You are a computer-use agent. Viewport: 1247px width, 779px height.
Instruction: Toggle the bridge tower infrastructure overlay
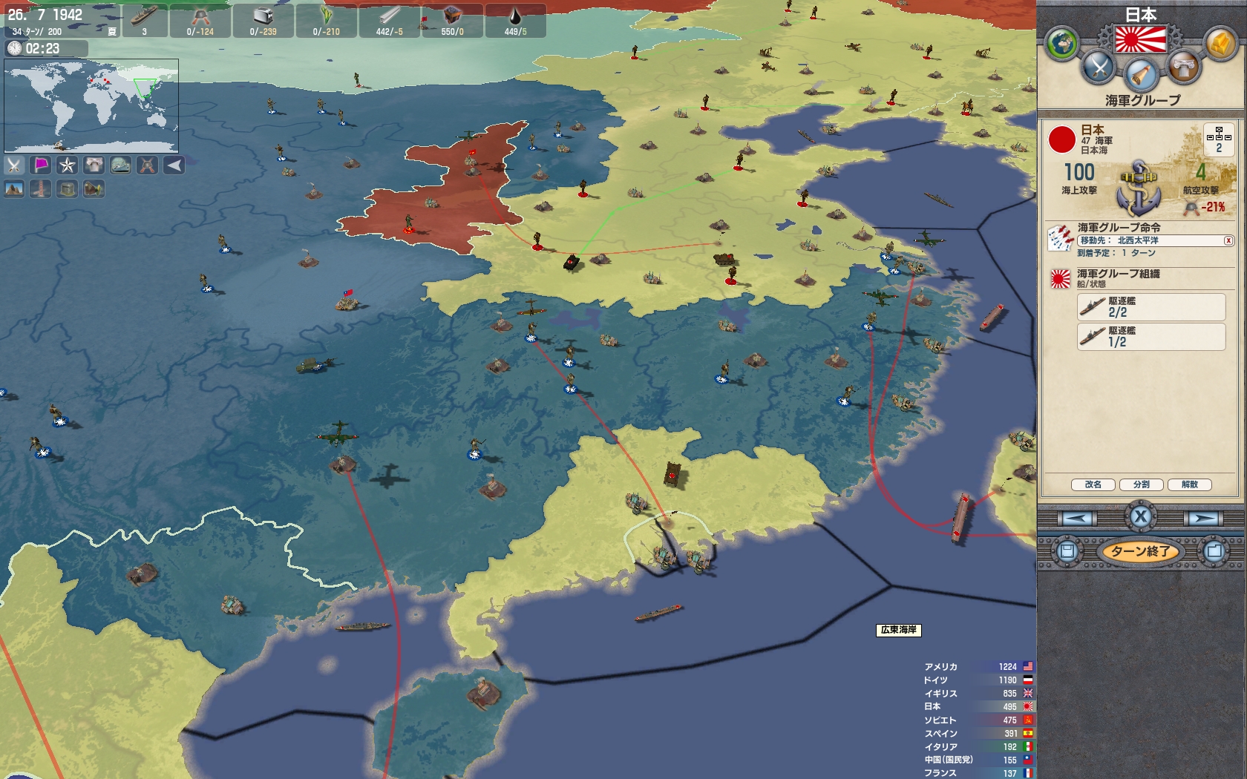(x=41, y=189)
